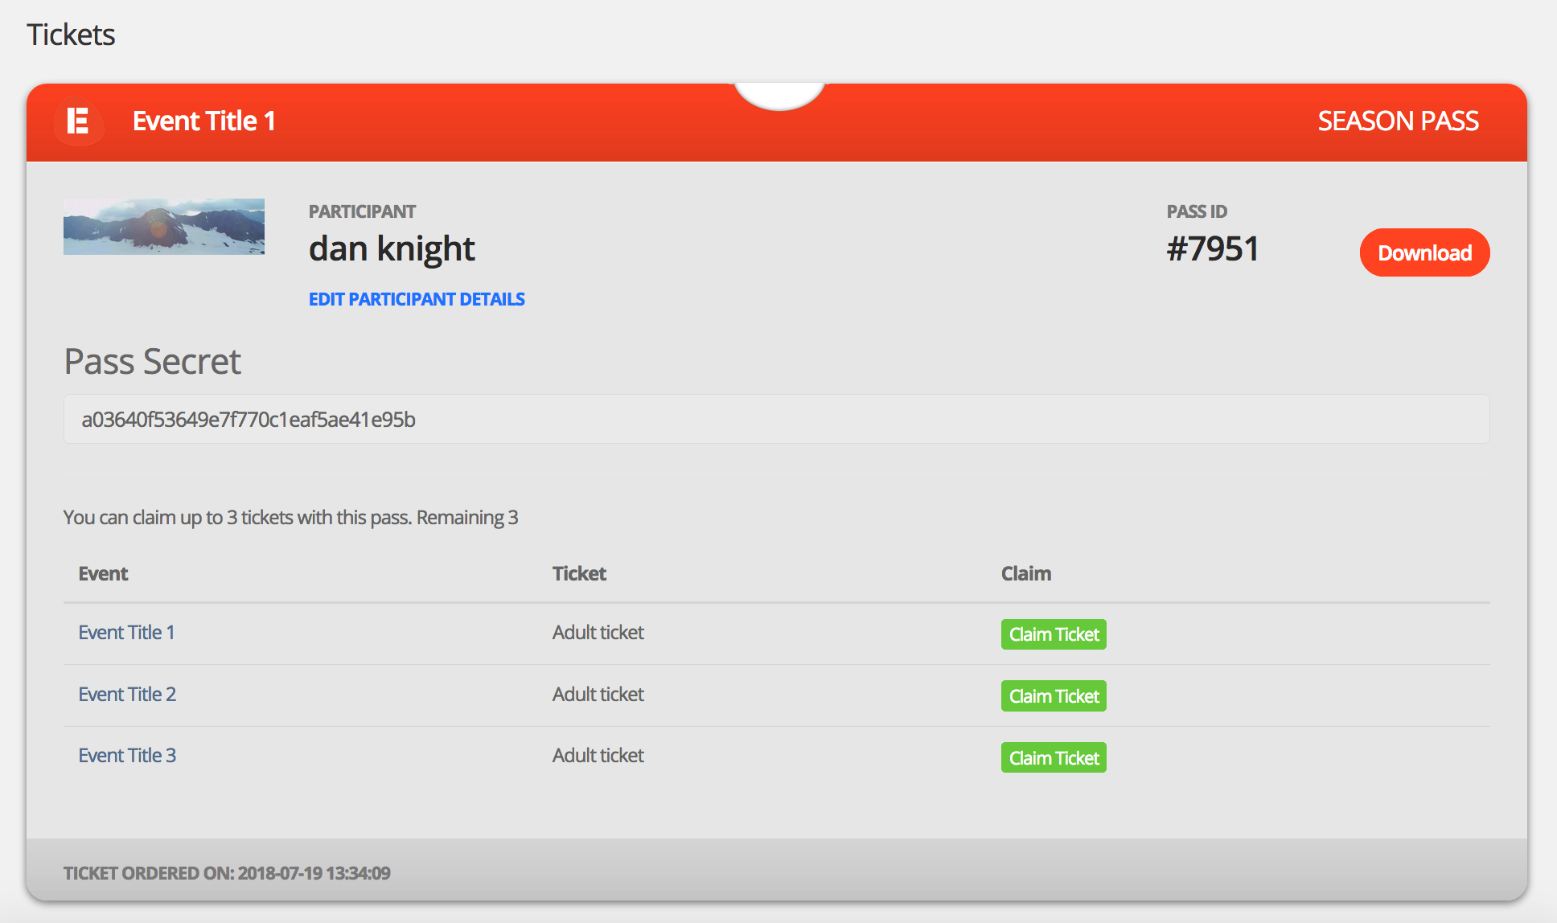Screen dimensions: 1557x923
Task: Click the Tickets page heading
Action: (71, 35)
